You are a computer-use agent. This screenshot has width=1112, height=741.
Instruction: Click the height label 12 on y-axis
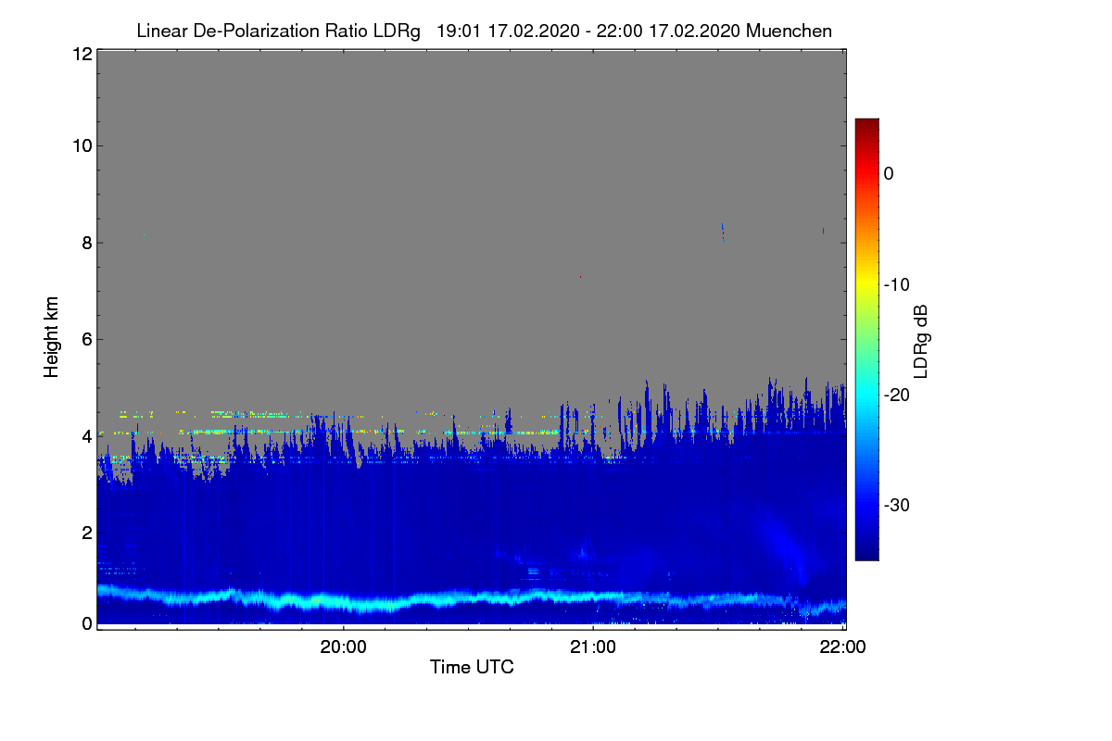click(x=82, y=54)
